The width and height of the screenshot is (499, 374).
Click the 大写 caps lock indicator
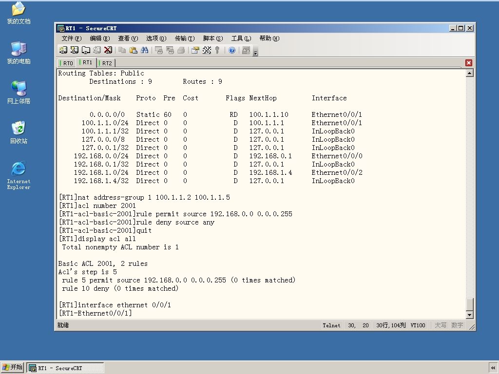[x=441, y=325]
